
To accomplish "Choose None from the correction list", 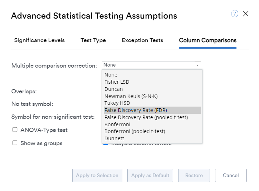I will coord(111,75).
